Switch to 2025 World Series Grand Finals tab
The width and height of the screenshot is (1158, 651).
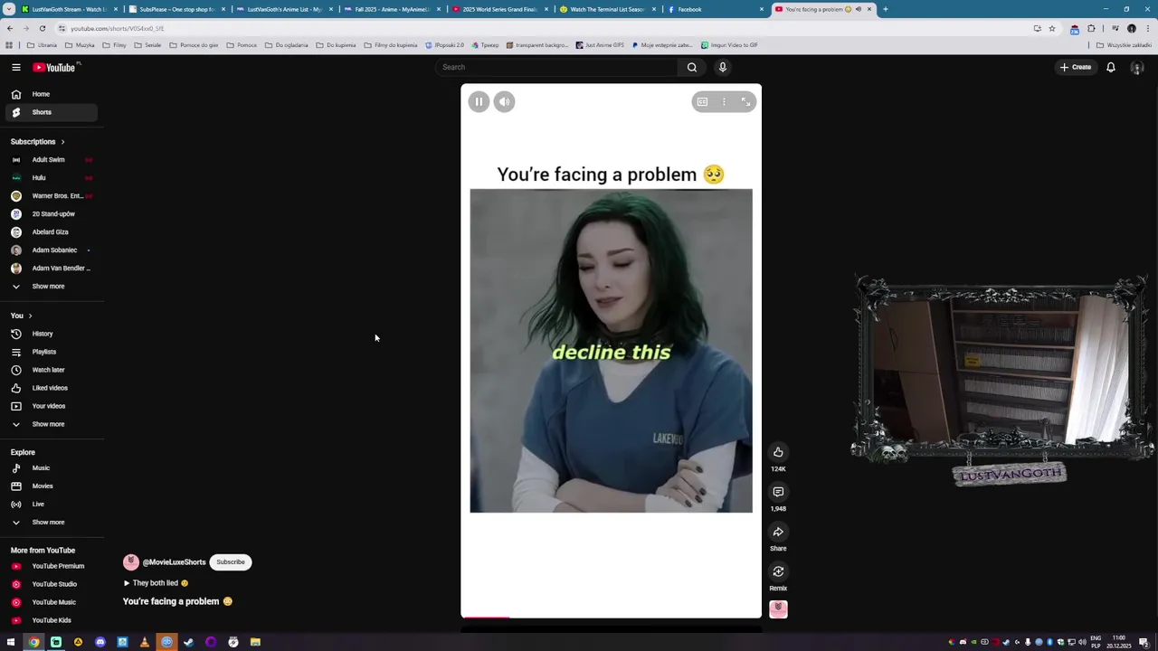pos(499,9)
